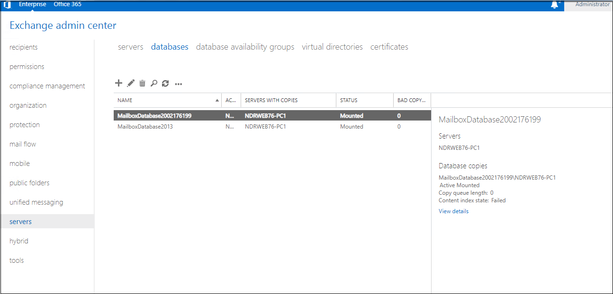This screenshot has height=294, width=613.
Task: Navigate to mail flow
Action: [23, 144]
